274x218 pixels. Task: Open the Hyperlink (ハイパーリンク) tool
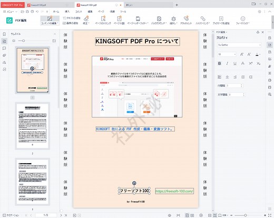pyautogui.click(x=203, y=20)
